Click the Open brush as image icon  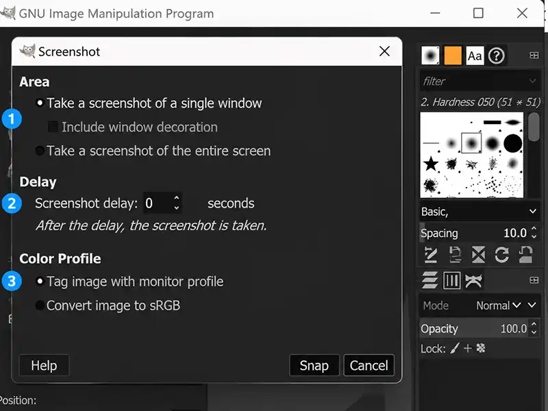525,254
